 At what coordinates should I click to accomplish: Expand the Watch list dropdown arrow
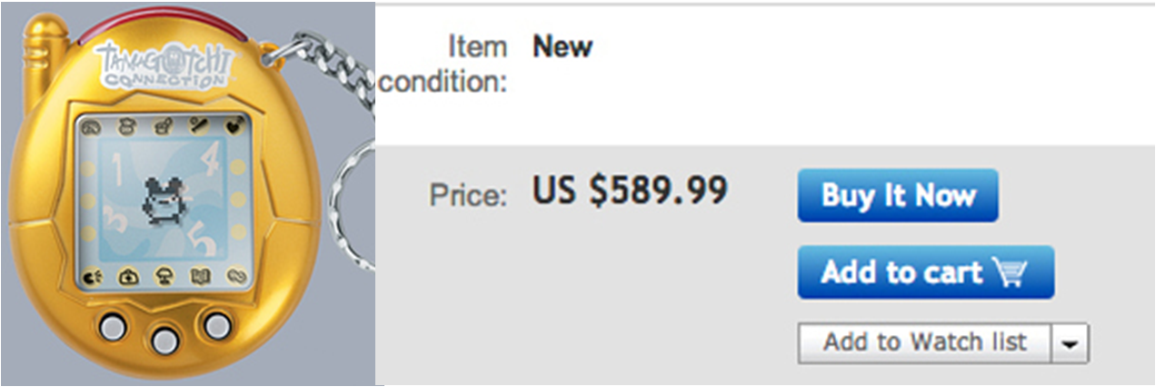[1070, 343]
